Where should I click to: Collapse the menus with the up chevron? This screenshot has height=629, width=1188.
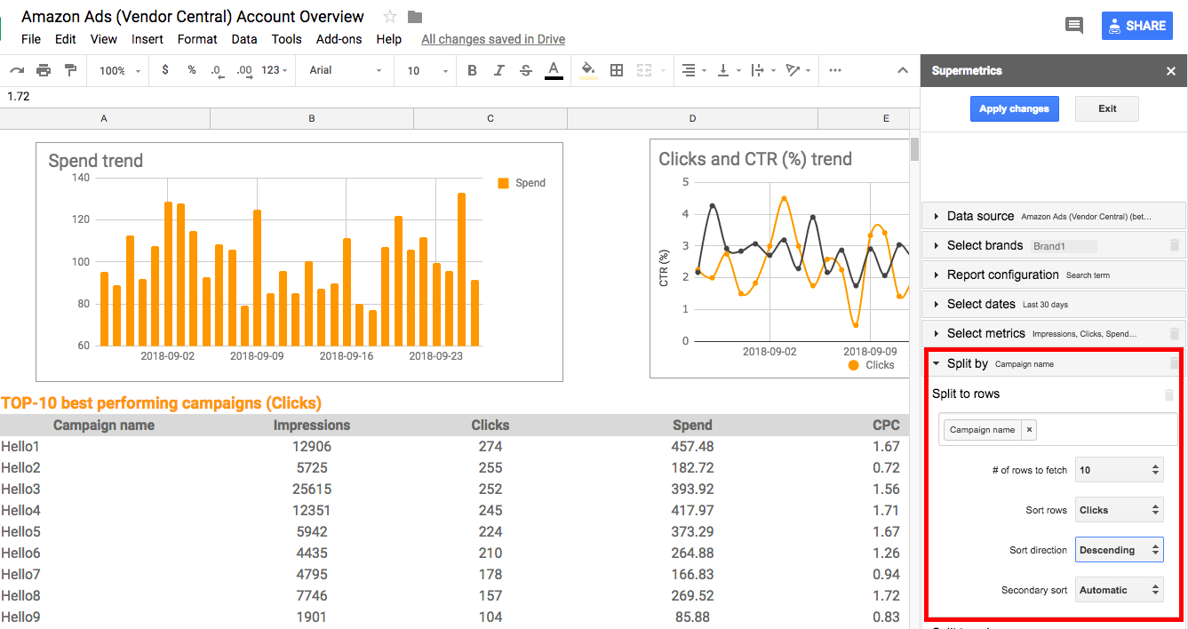tap(903, 70)
